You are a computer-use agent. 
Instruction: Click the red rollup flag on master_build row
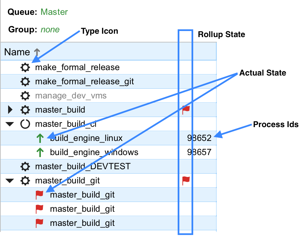tap(186, 110)
